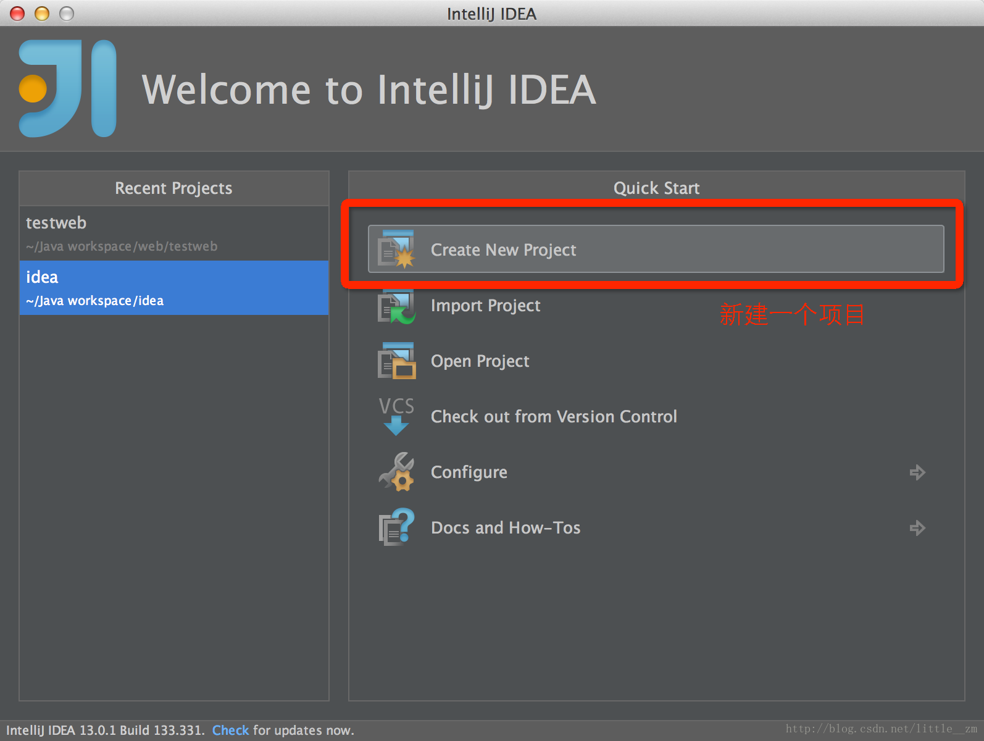984x741 pixels.
Task: Click the Create New Project icon
Action: click(396, 249)
